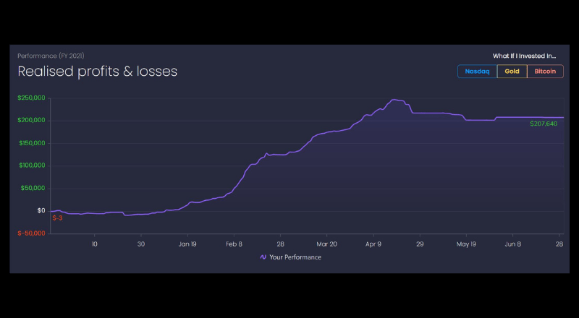The width and height of the screenshot is (579, 318).
Task: Click the 'Jan 19' x-axis date
Action: click(x=187, y=244)
